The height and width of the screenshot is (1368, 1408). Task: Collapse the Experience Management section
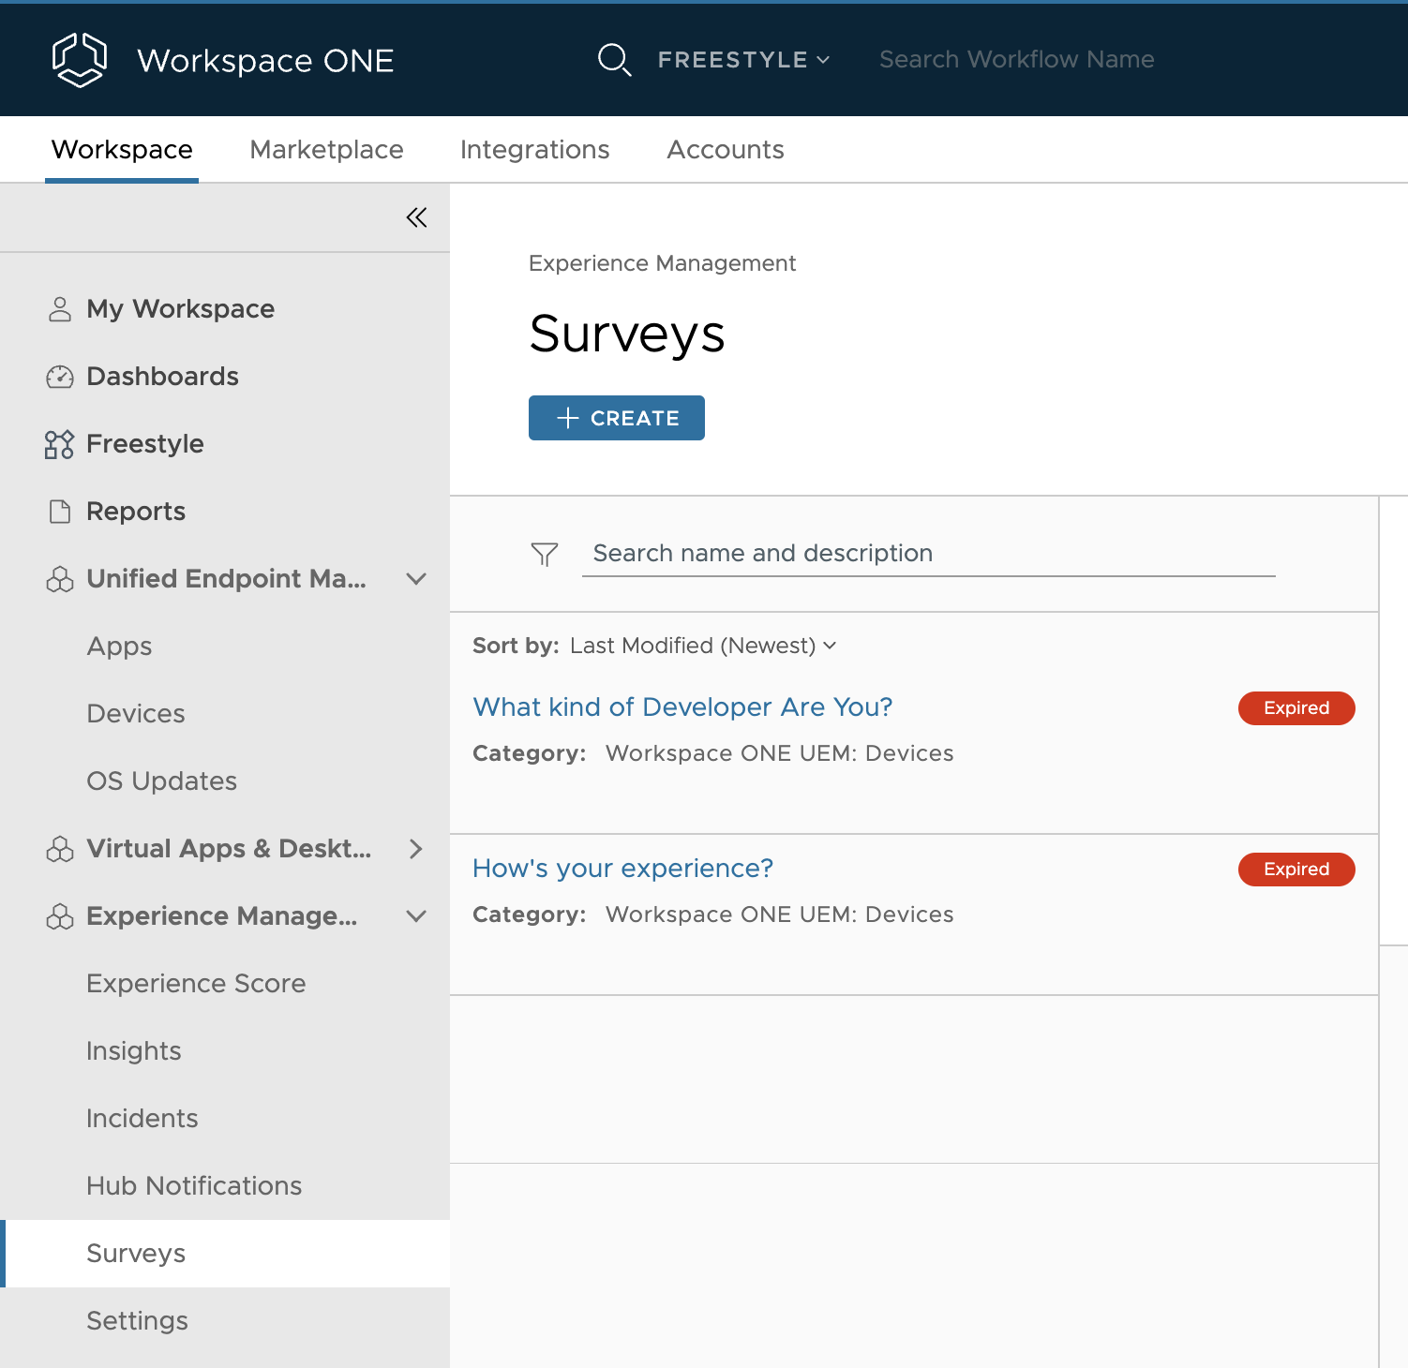pyautogui.click(x=416, y=916)
